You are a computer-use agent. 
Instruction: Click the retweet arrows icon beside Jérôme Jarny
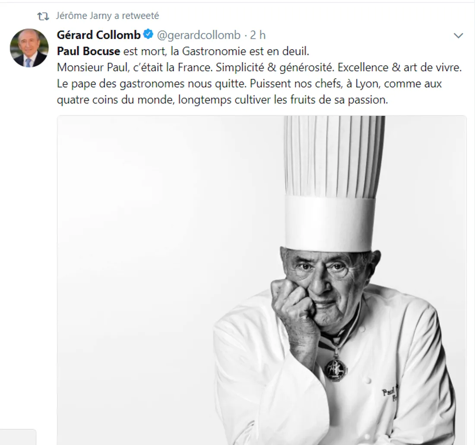click(x=43, y=16)
